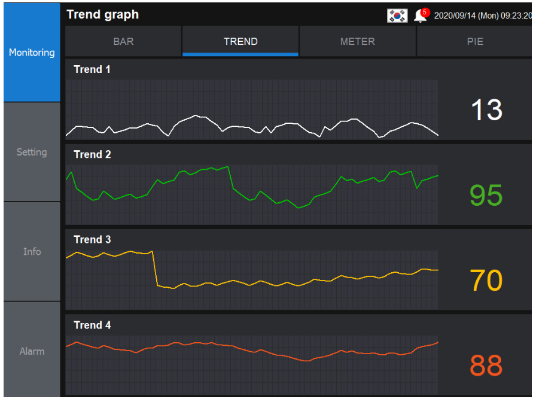
Task: Open the Info section in the sidebar
Action: (32, 251)
